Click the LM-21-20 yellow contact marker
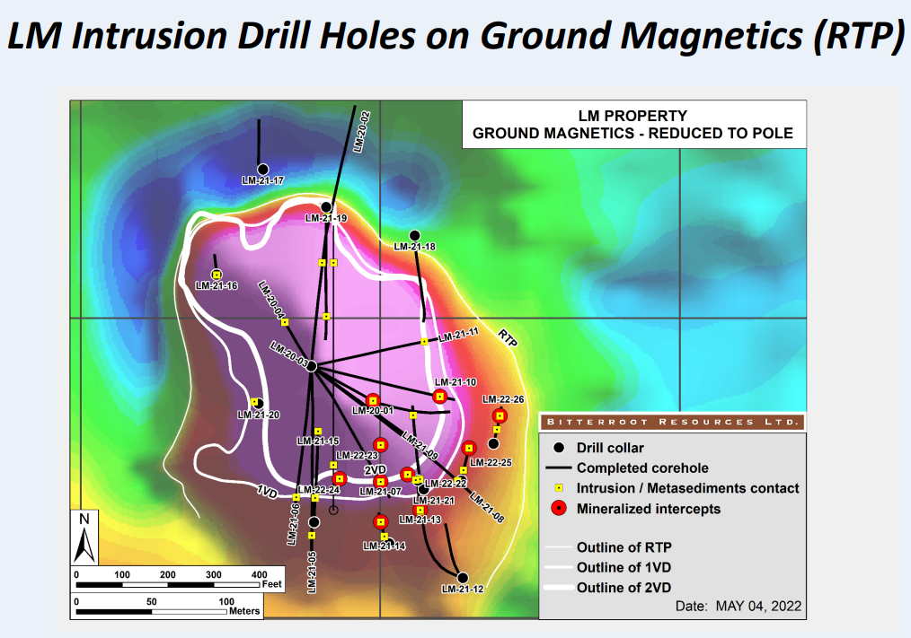911x638 pixels. click(254, 402)
